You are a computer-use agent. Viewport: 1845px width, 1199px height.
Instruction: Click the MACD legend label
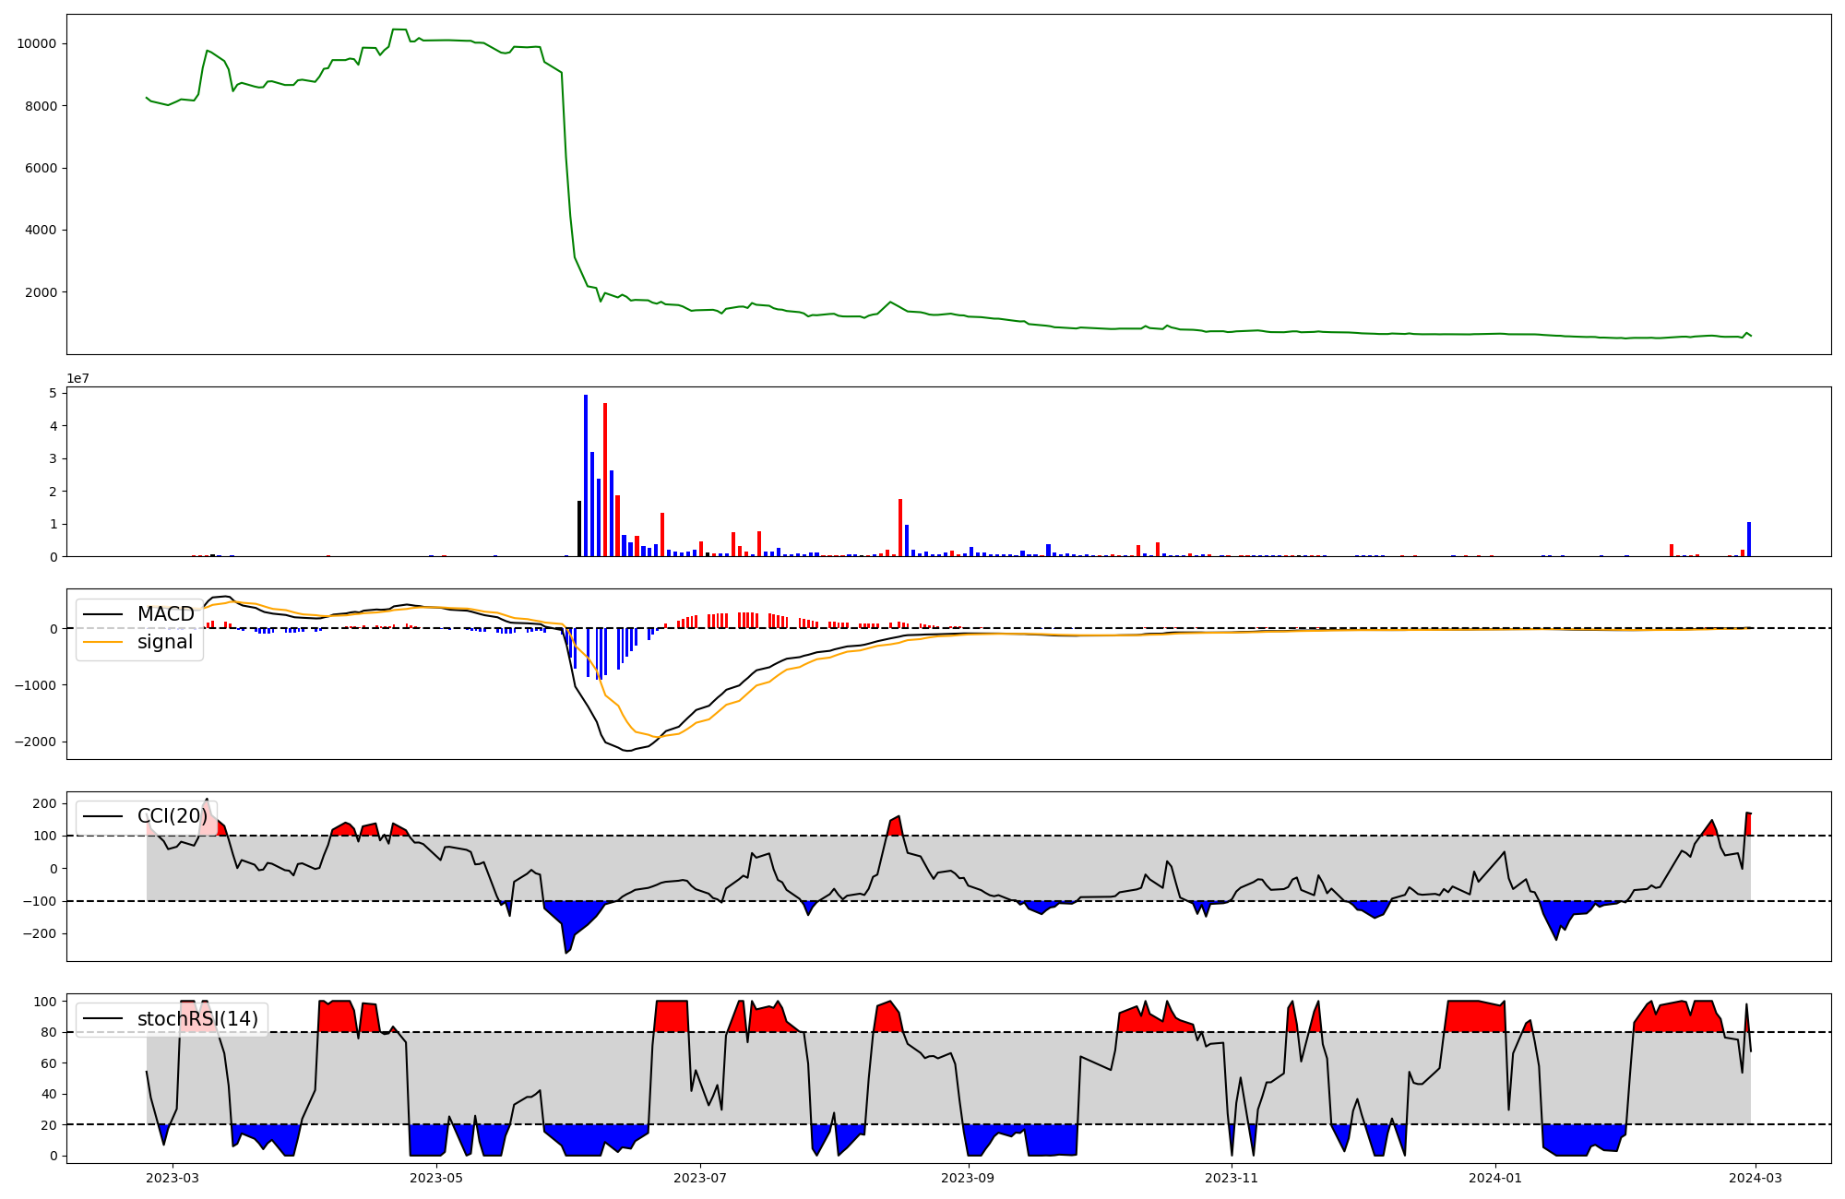[165, 614]
